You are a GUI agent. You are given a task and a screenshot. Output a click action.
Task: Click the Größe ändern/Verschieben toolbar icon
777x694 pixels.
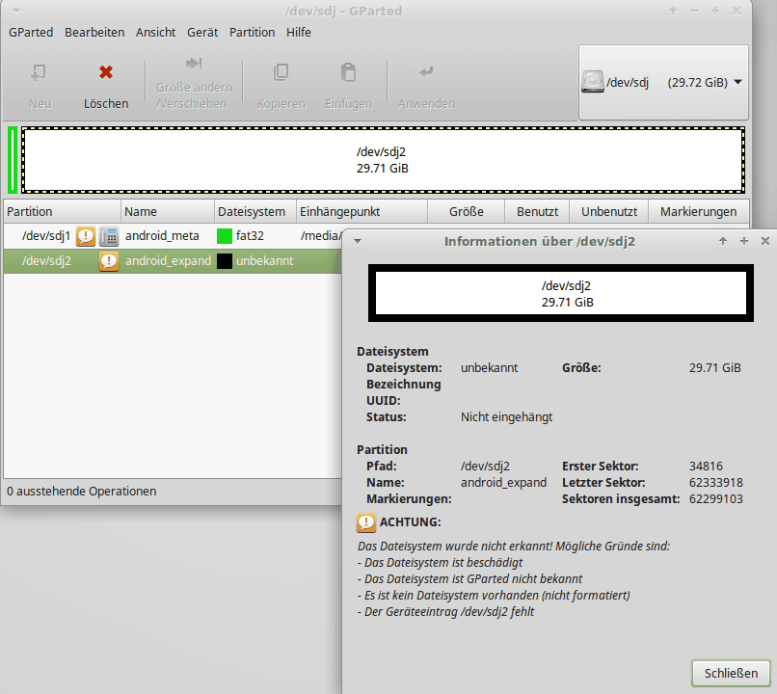194,63
